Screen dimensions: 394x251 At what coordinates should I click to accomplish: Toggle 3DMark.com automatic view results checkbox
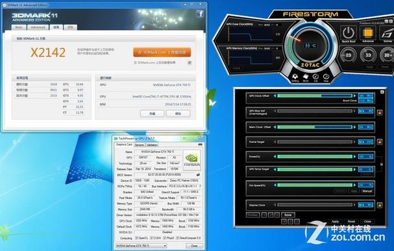(190, 62)
